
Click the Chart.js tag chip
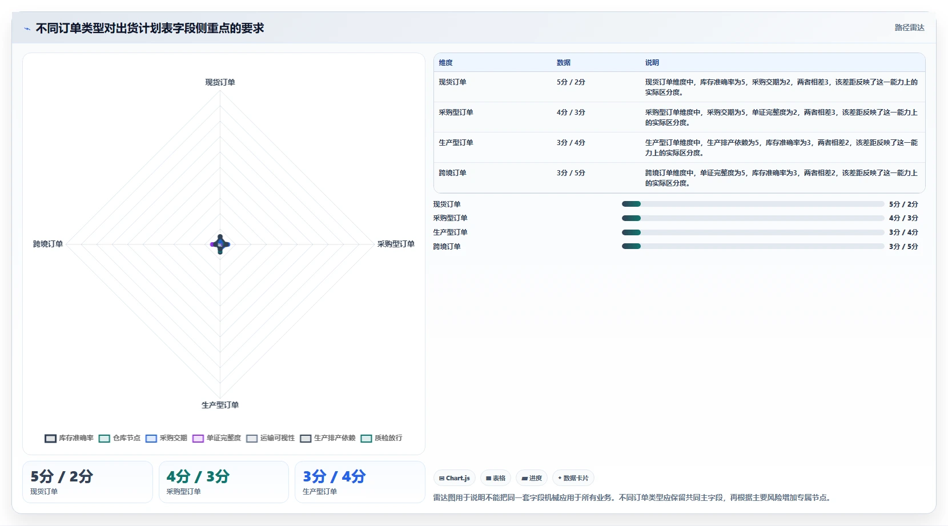point(455,478)
